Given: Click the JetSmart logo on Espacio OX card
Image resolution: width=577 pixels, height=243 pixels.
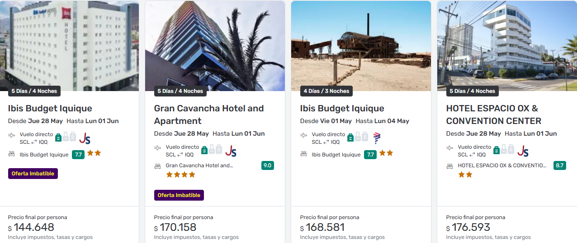Looking at the screenshot, I should (523, 151).
